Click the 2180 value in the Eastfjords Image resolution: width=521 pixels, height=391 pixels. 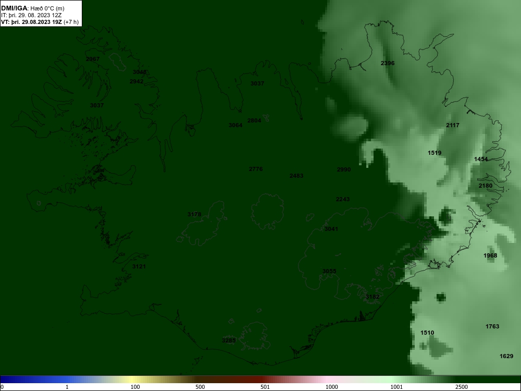point(486,186)
